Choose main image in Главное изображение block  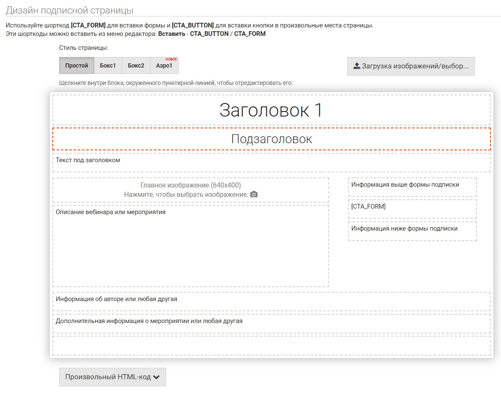[190, 190]
